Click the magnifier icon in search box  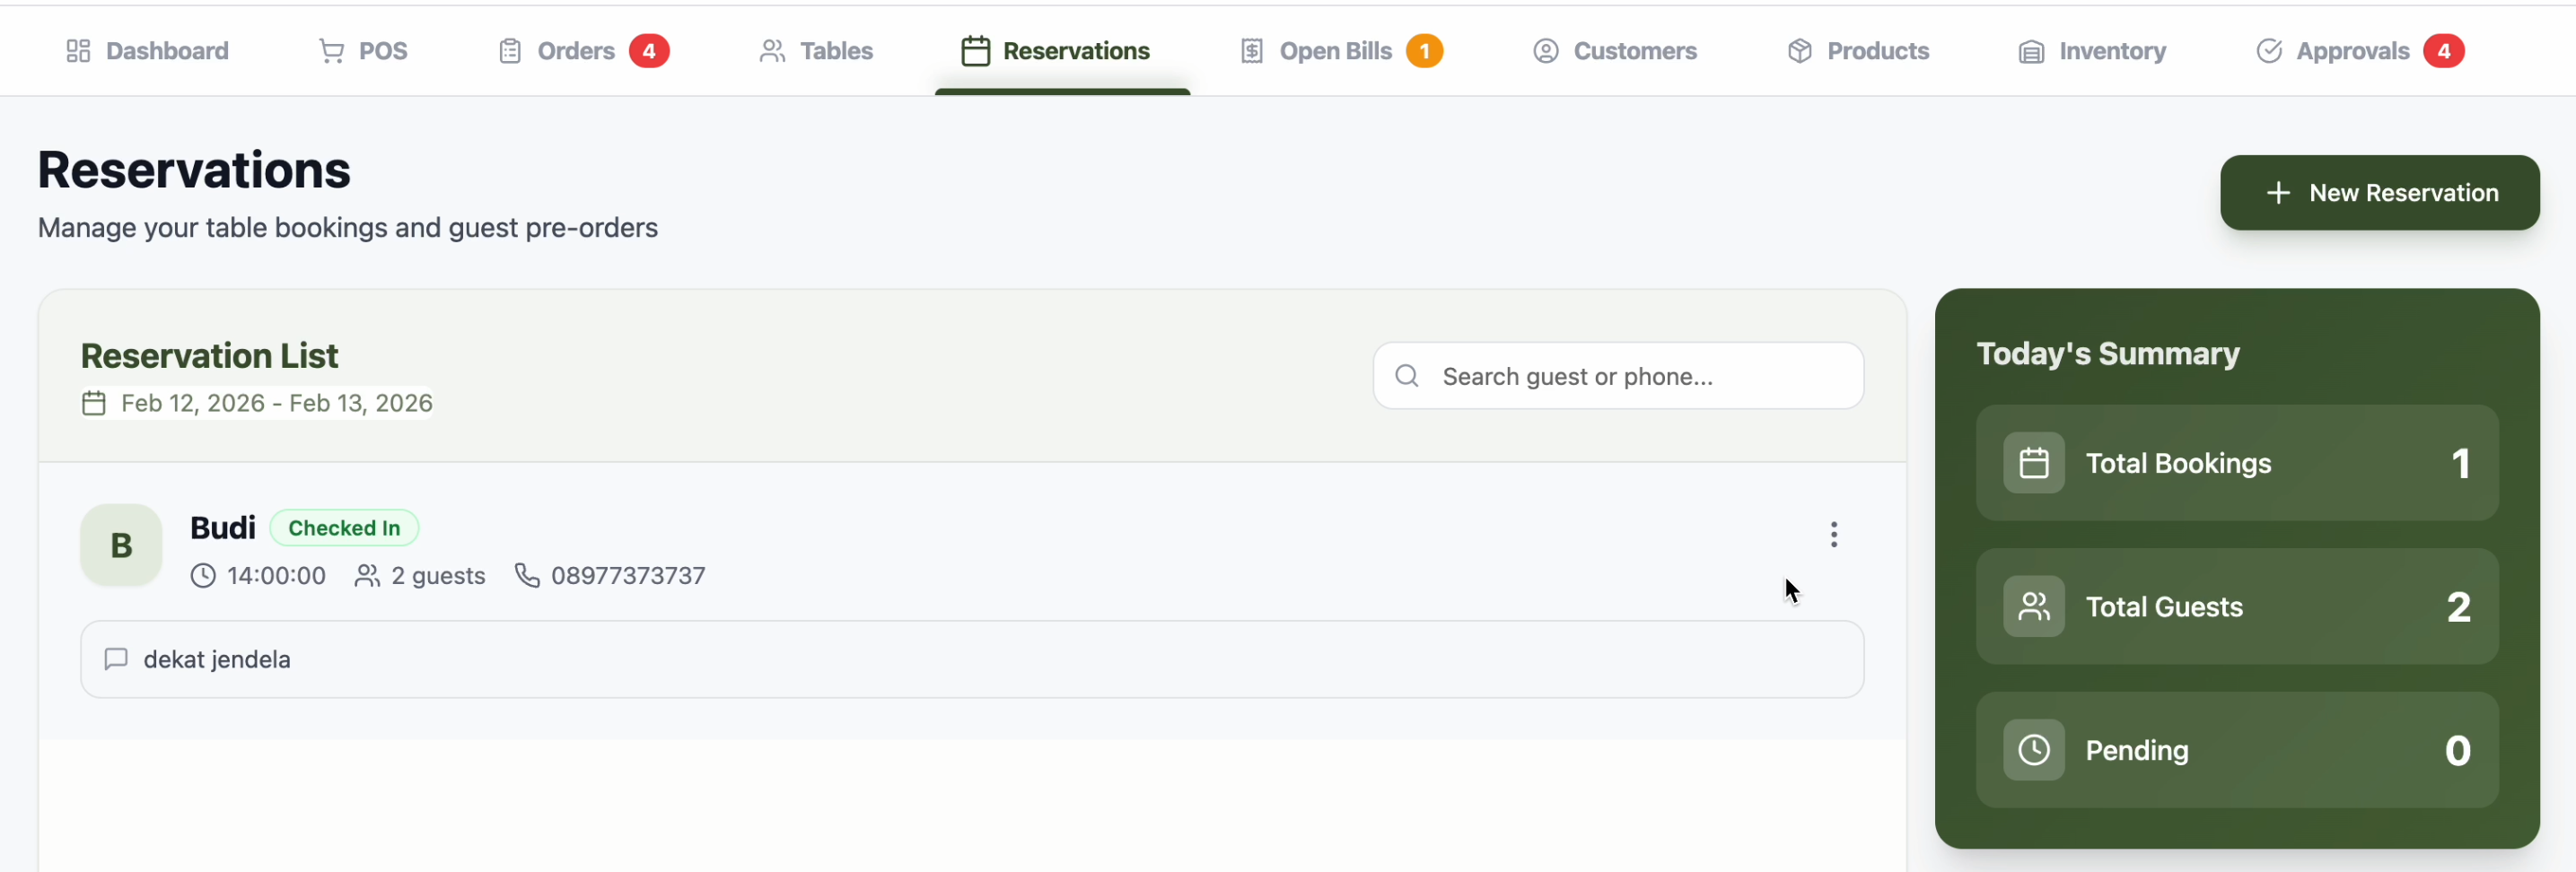[x=1407, y=376]
